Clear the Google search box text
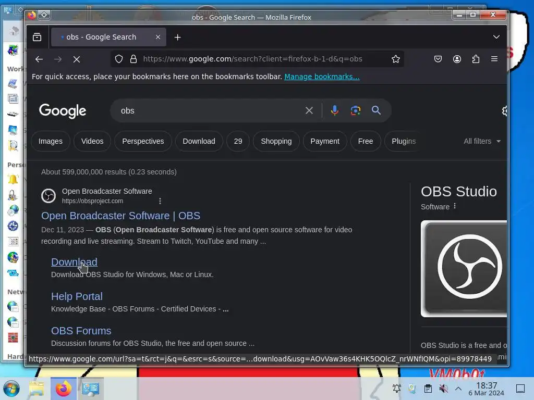 coord(309,110)
